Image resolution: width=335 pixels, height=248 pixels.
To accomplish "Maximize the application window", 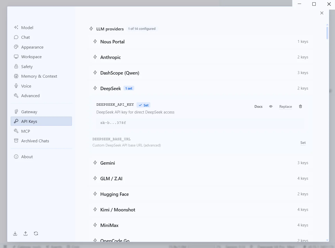I will click(314, 4).
